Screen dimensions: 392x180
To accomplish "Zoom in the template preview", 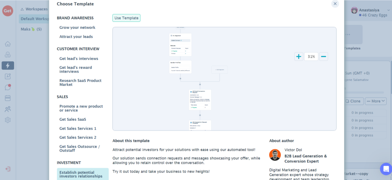I will [299, 57].
